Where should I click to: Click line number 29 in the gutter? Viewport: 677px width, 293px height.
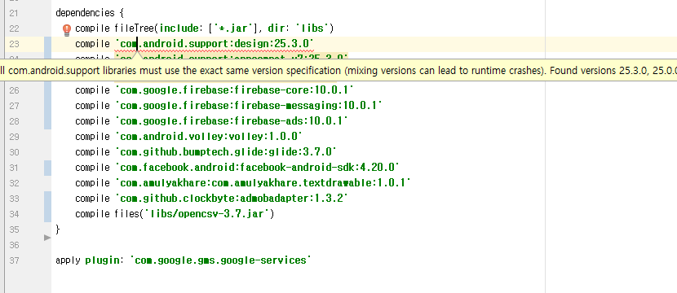point(14,137)
